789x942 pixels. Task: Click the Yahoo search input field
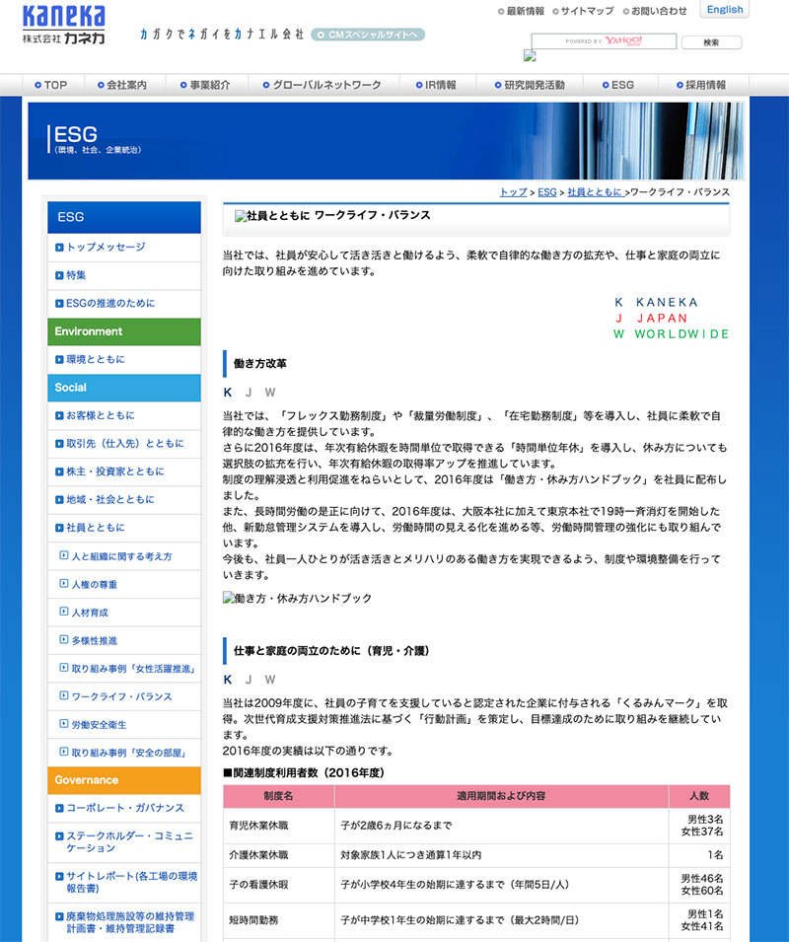click(x=604, y=41)
